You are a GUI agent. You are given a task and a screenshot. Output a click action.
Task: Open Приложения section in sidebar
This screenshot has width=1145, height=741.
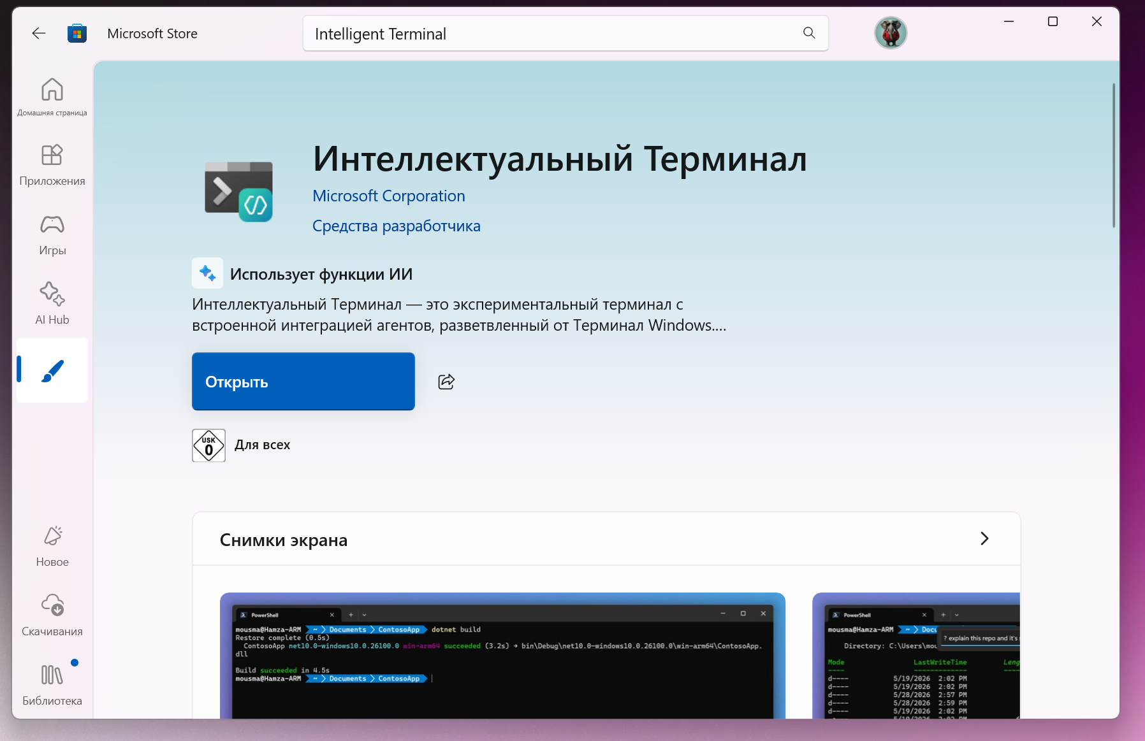click(52, 166)
